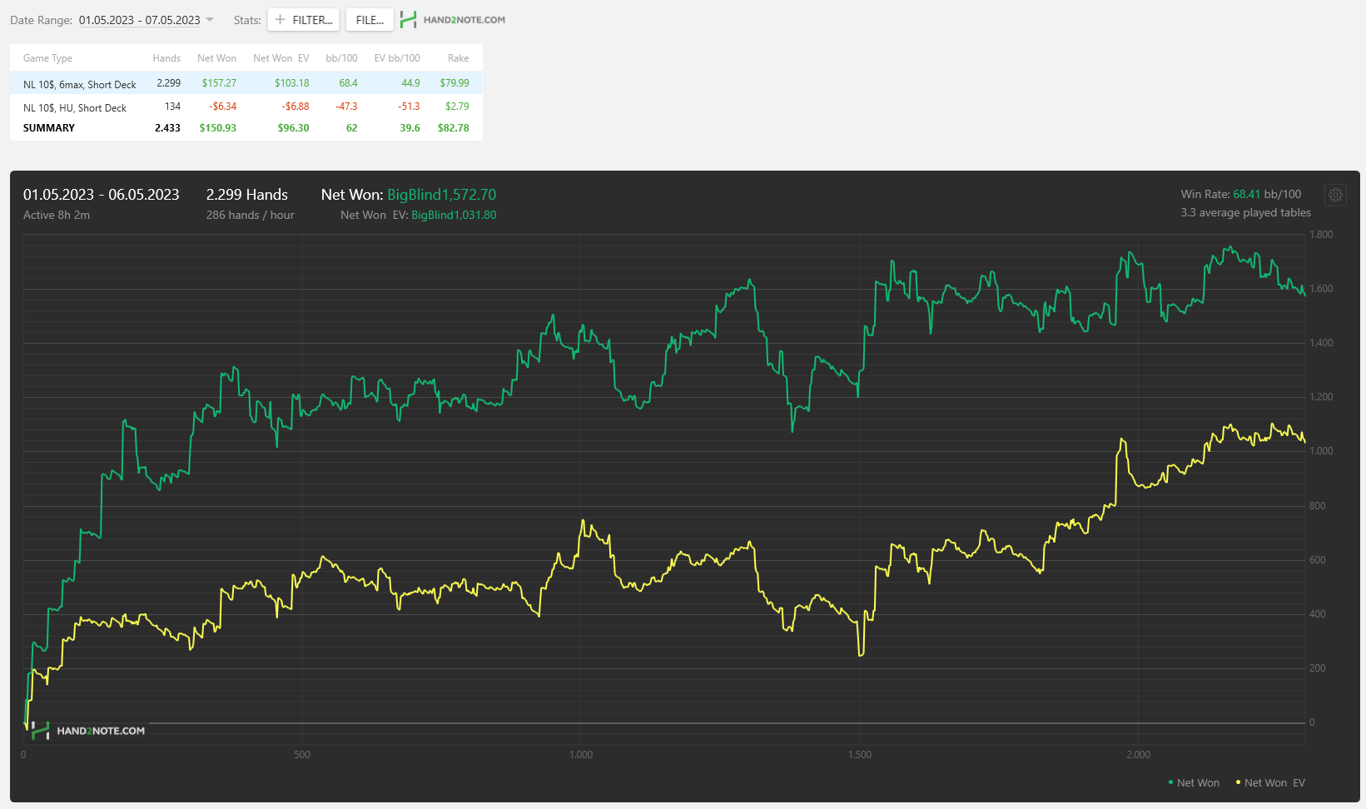Click the 1.000 hands x-axis label
1366x809 pixels.
[x=581, y=755]
